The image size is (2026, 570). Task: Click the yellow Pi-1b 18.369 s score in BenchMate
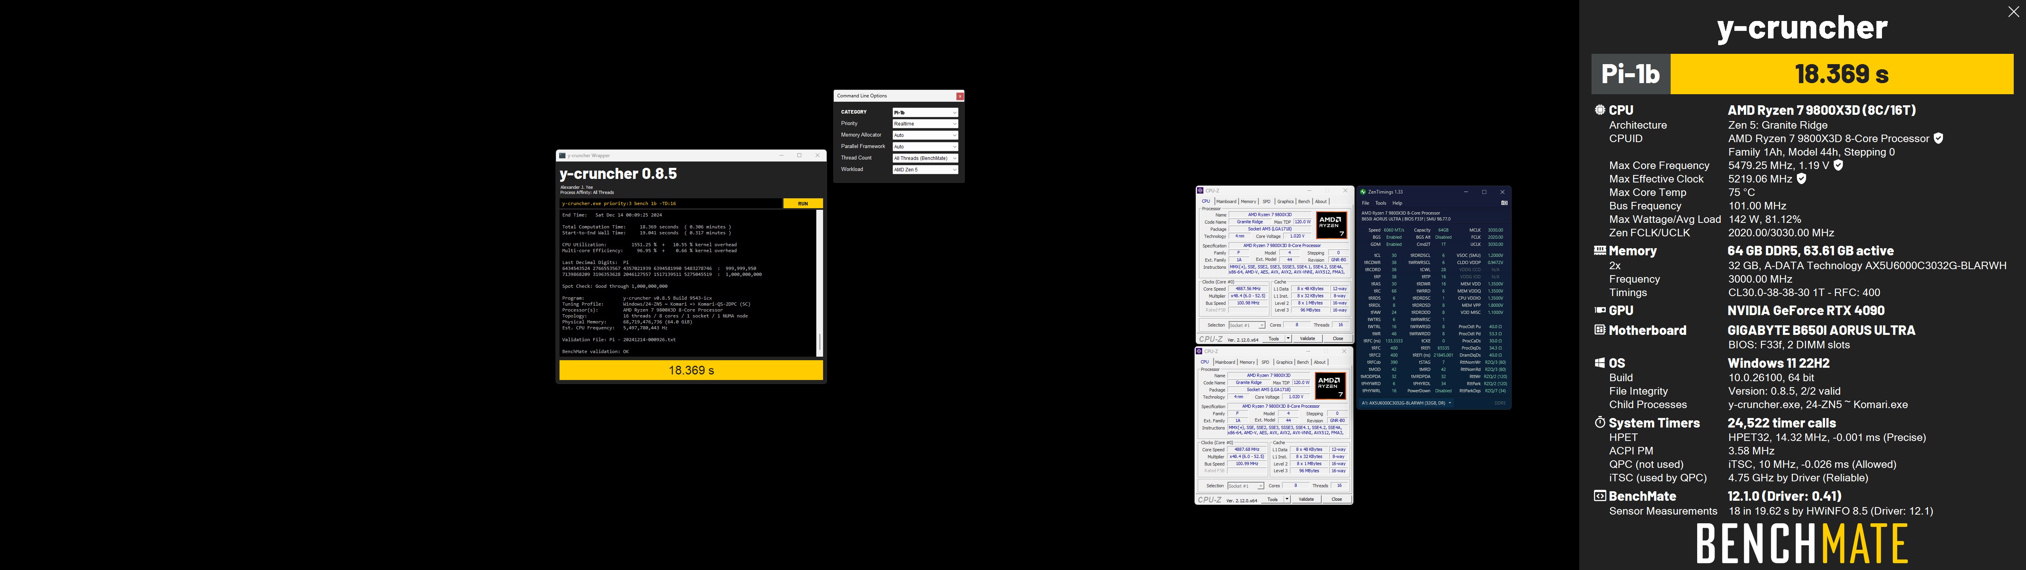[1842, 74]
